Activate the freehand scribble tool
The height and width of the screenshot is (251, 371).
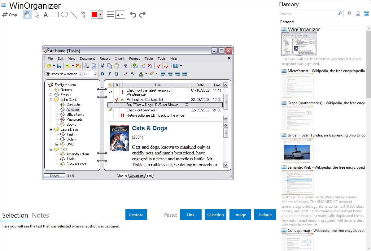(83, 15)
